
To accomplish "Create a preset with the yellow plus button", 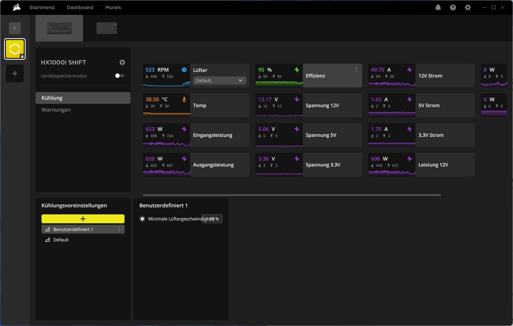I will [x=83, y=219].
